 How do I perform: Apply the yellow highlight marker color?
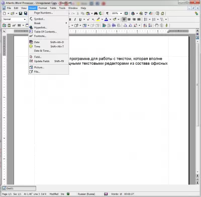click(x=98, y=20)
